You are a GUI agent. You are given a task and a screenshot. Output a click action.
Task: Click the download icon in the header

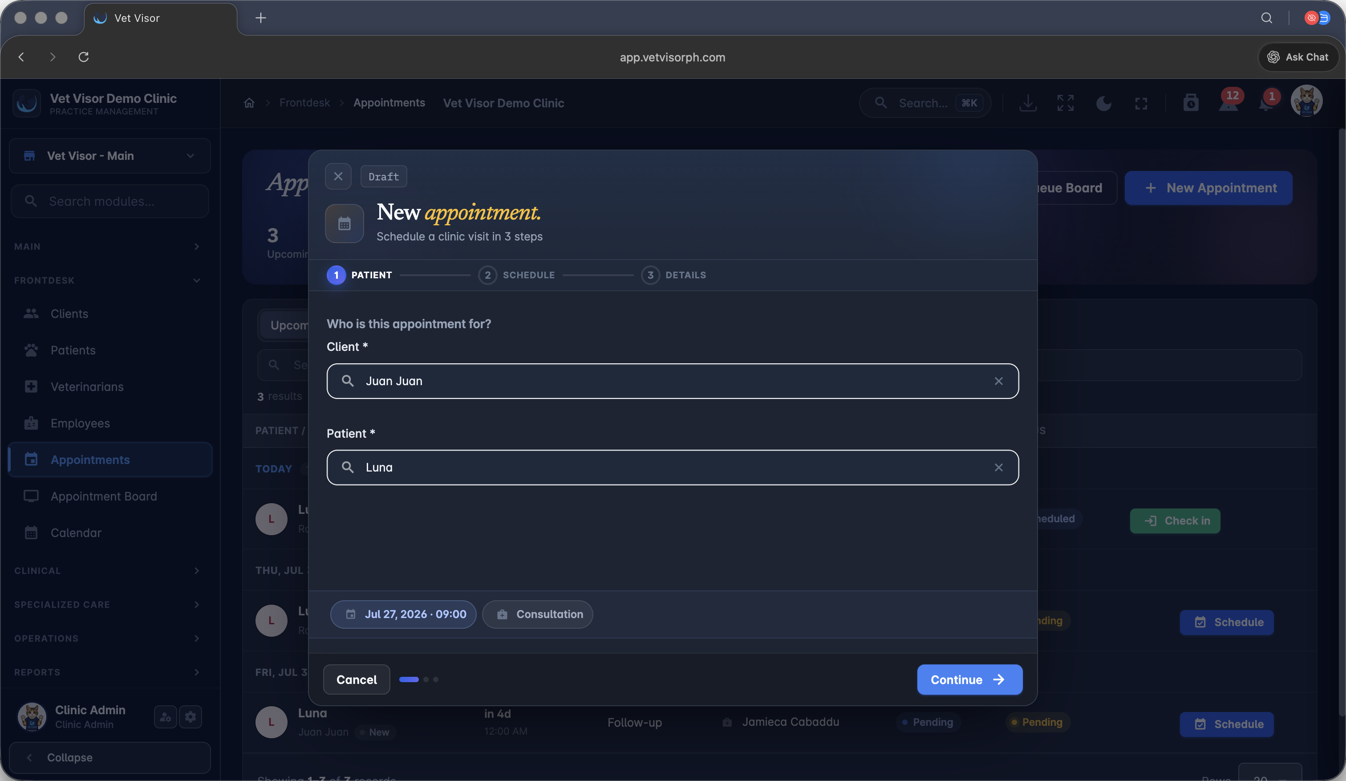1028,103
